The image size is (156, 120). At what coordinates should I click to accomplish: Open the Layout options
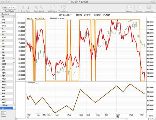[x=129, y=7]
